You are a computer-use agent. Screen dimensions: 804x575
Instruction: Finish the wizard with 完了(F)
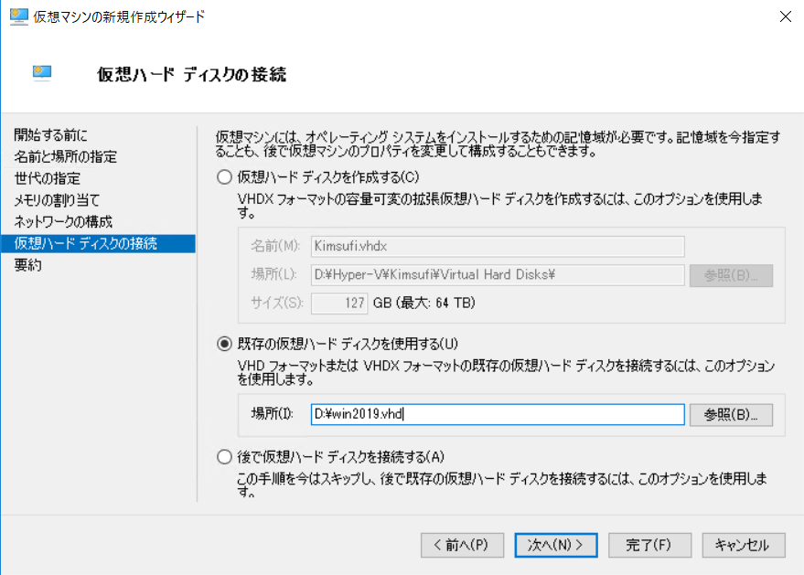pos(649,545)
